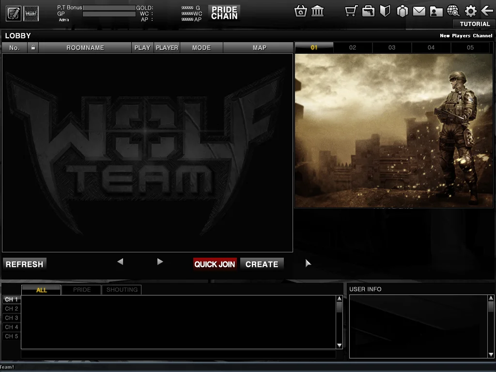Sort by ROOMNAME column header

[x=85, y=47]
